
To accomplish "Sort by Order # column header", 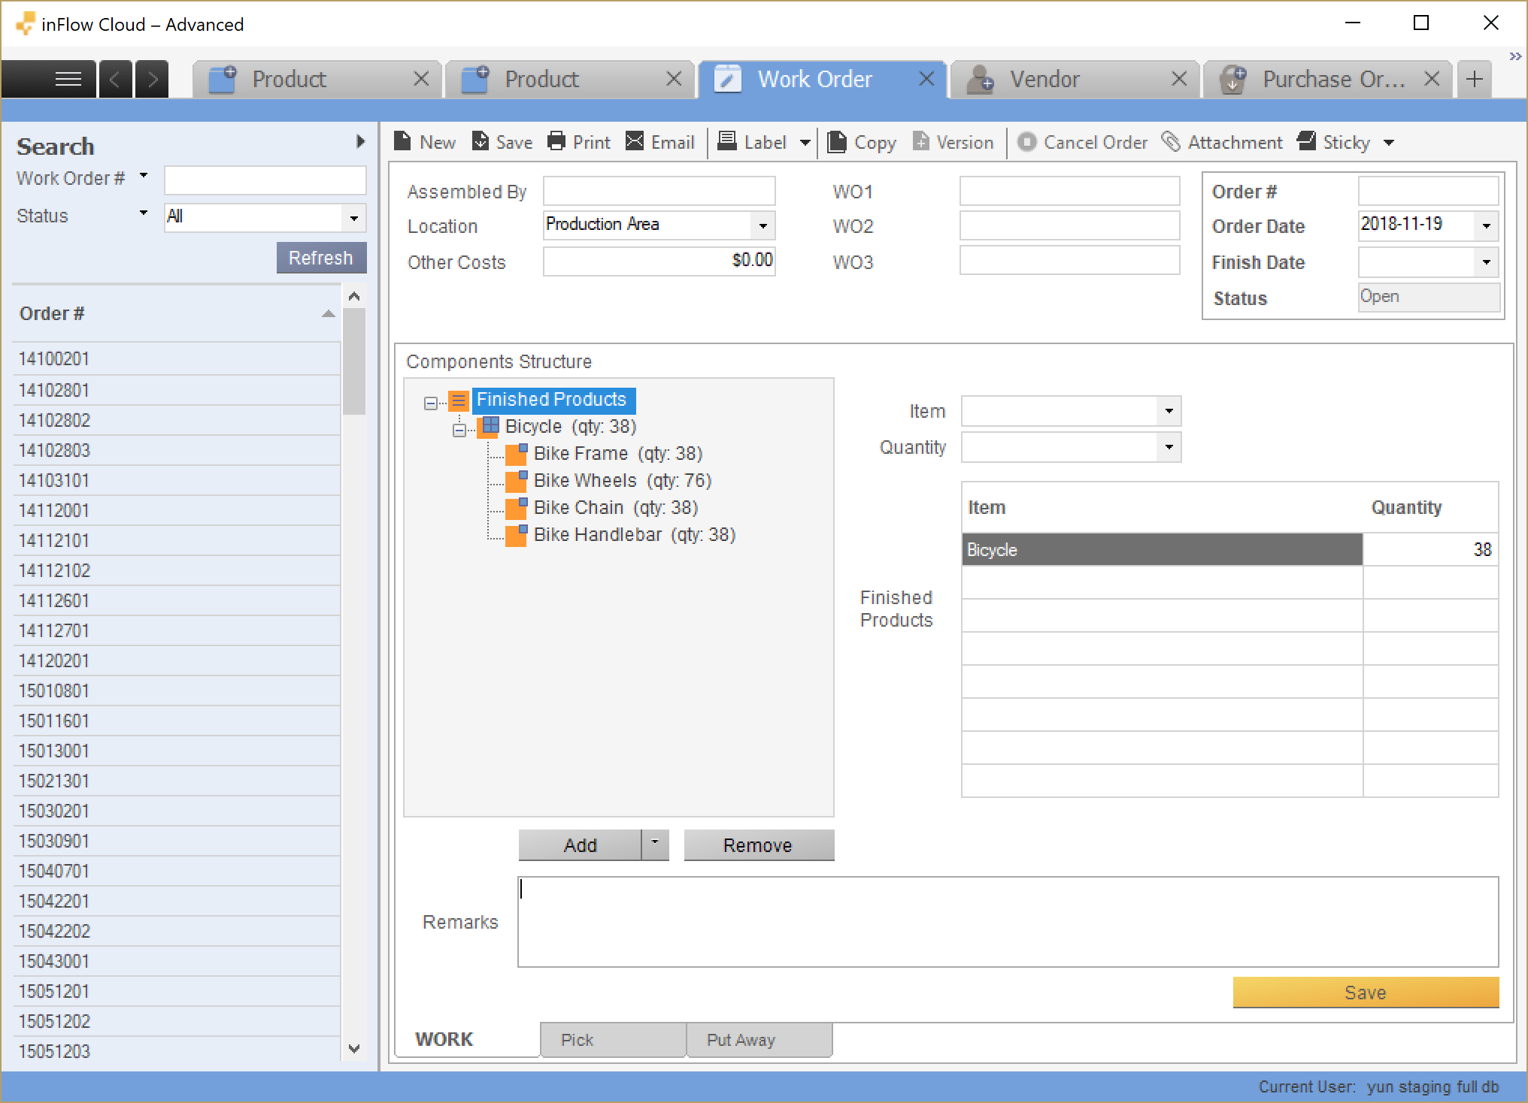I will (177, 313).
